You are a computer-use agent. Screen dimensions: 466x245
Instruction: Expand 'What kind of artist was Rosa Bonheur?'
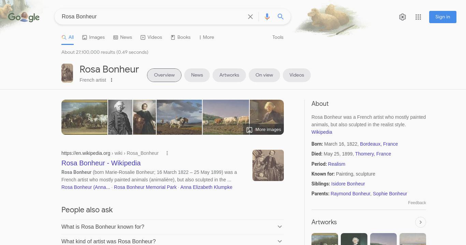click(173, 241)
